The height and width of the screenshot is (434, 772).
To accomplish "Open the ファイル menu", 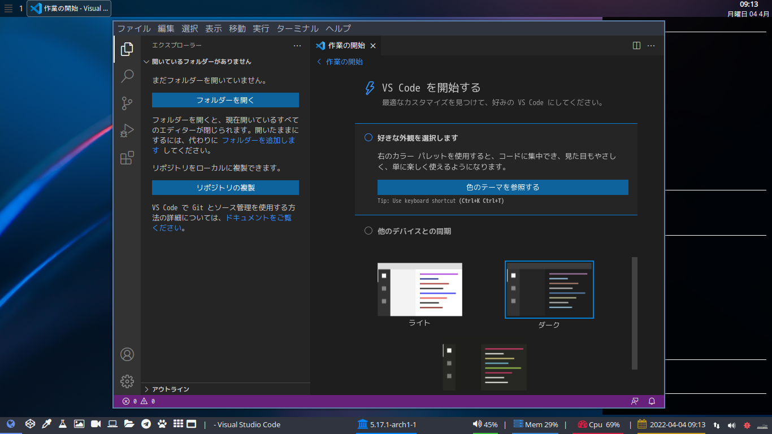I will pyautogui.click(x=134, y=28).
